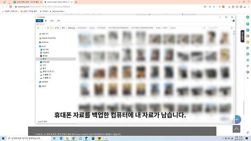Collapse the Explorer ribbon chevron
This screenshot has width=251, height=141.
231,21
